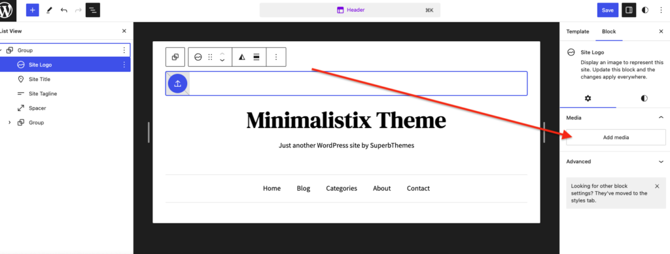Viewport: 670px width, 254px height.
Task: Click the blue upload logo button
Action: 178,84
